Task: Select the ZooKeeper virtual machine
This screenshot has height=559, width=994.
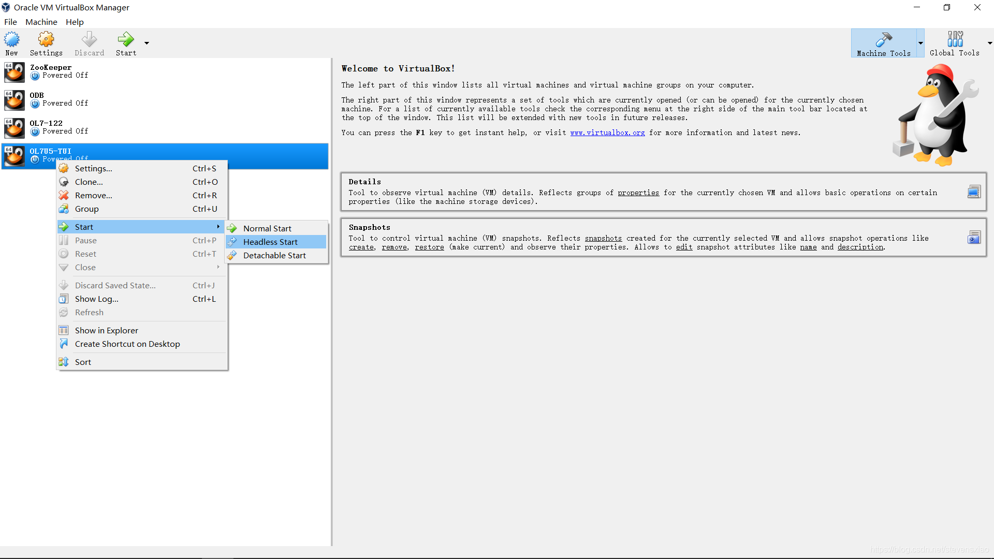Action: point(165,72)
